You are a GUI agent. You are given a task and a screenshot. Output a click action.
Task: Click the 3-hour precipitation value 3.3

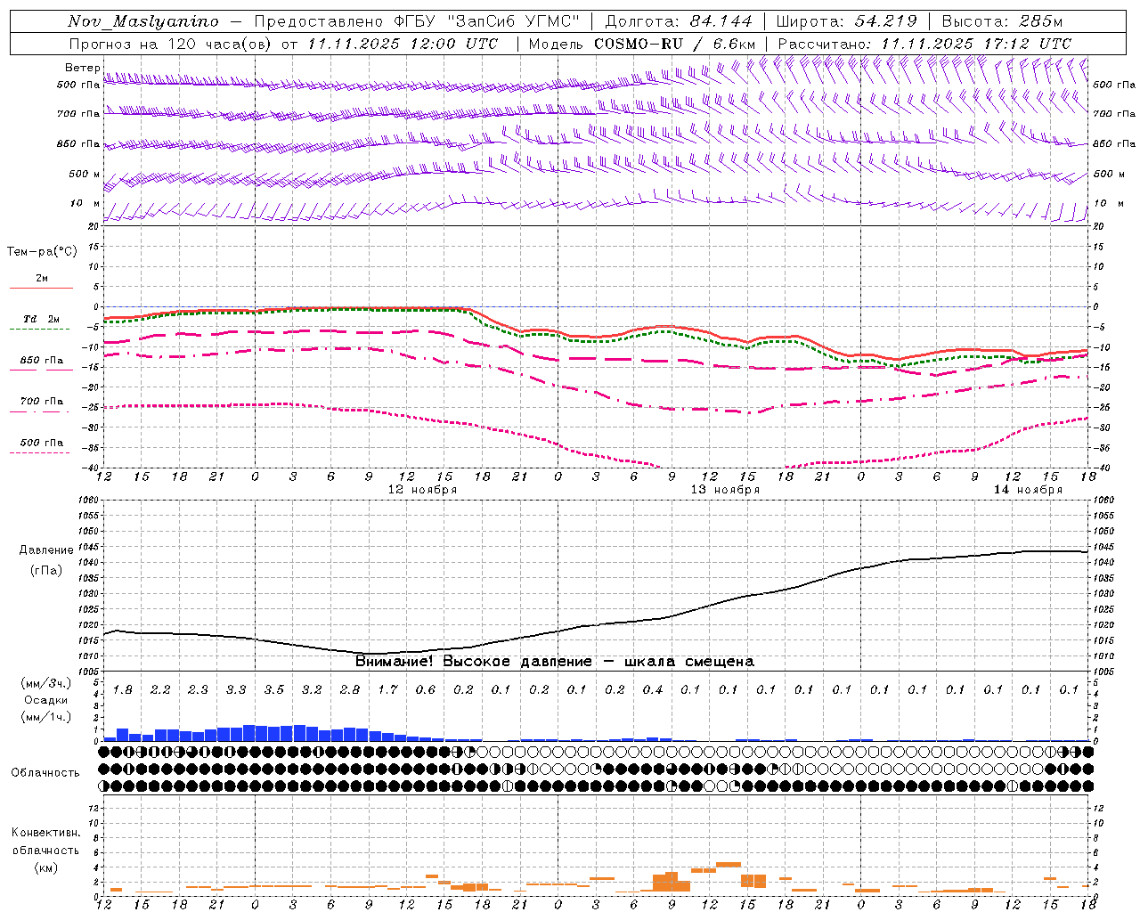pyautogui.click(x=236, y=690)
